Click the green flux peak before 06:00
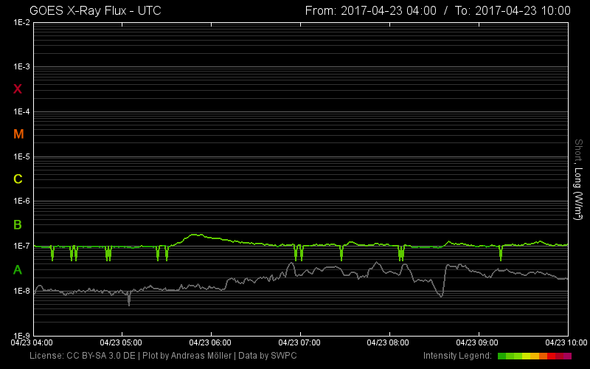The height and width of the screenshot is (369, 590). click(195, 235)
